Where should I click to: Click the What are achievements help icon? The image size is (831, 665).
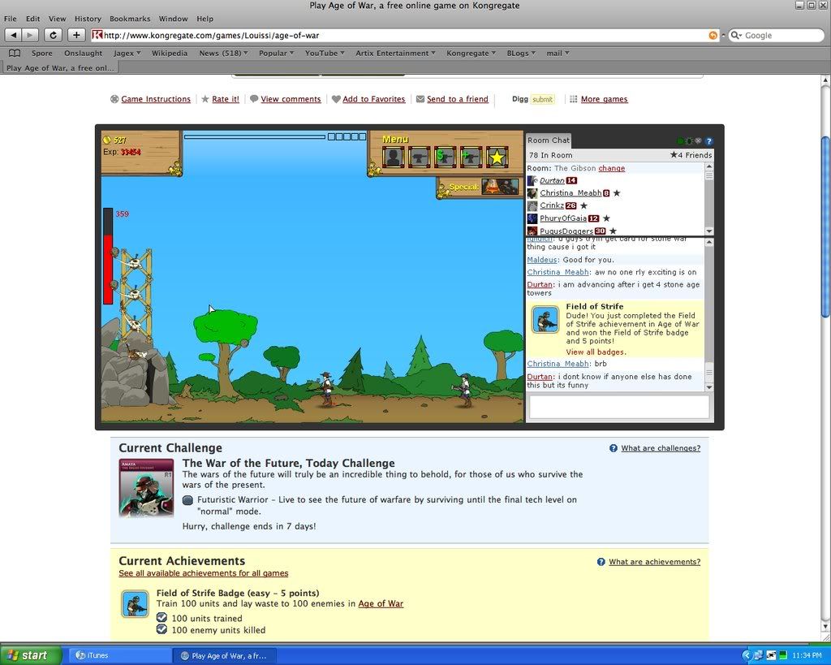click(x=601, y=562)
